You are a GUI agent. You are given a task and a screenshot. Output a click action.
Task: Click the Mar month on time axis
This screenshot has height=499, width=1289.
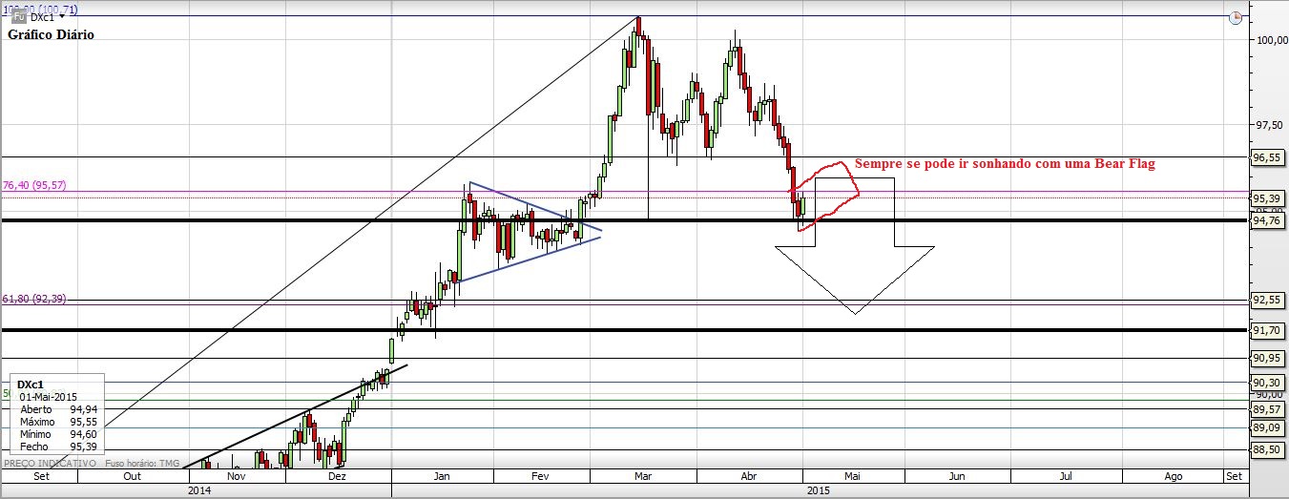tap(642, 475)
